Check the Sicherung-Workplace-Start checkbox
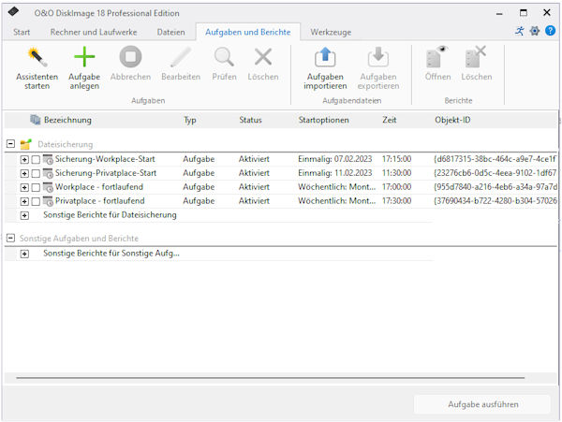This screenshot has height=422, width=562. pyautogui.click(x=36, y=160)
